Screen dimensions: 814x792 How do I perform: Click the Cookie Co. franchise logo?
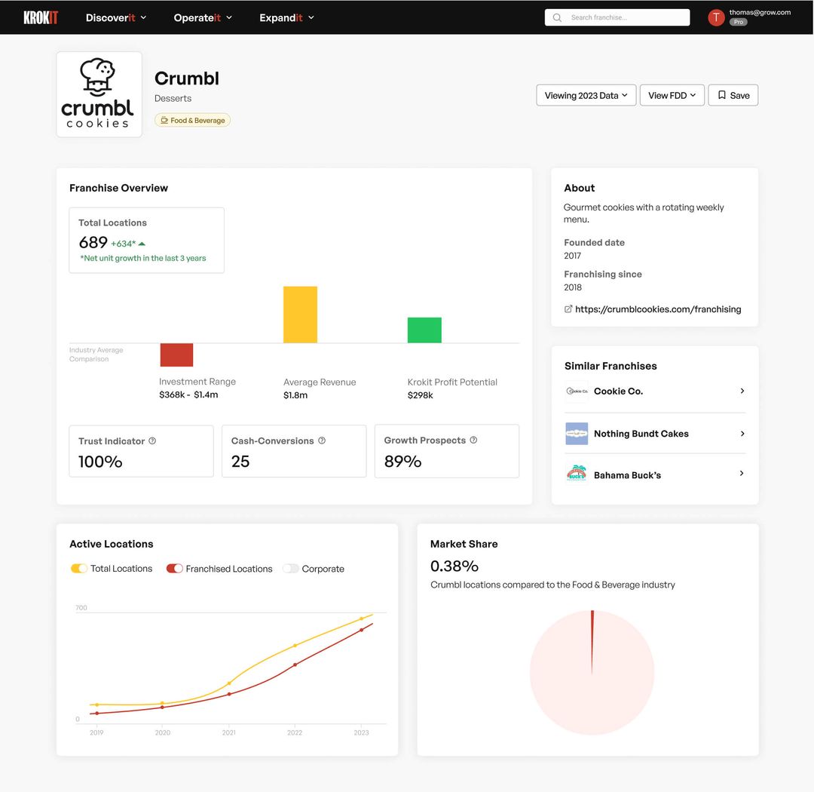click(577, 391)
